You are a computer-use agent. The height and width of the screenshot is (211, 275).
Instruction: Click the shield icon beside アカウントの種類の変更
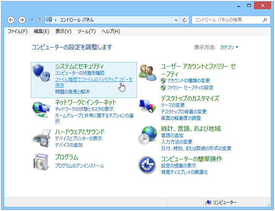[x=163, y=81]
